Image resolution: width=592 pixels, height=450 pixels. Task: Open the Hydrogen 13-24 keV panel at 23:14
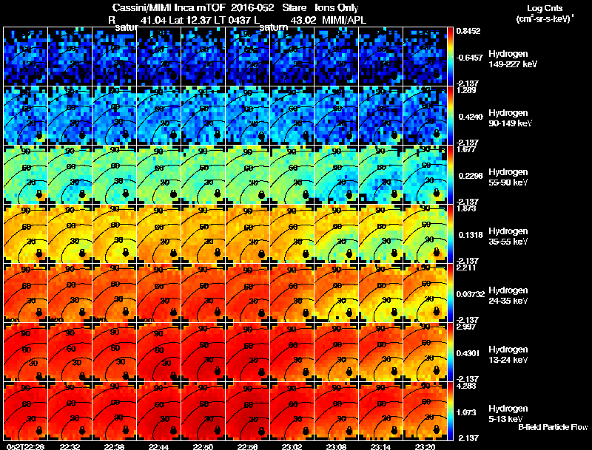click(x=380, y=352)
